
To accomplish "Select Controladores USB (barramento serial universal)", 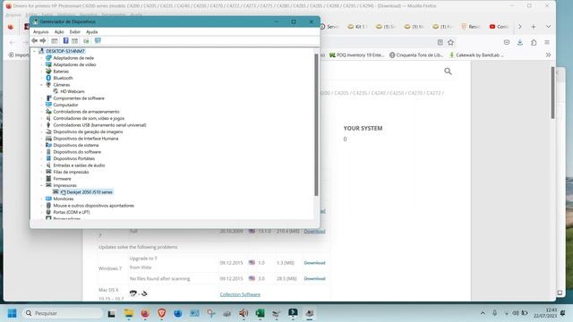I will 99,125.
